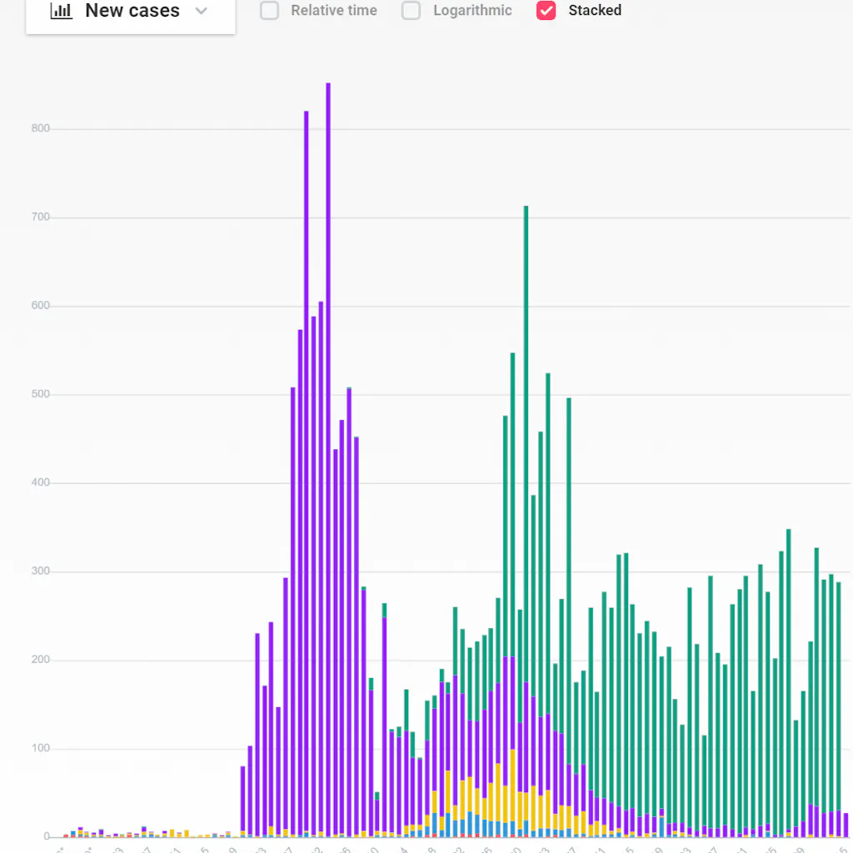853x853 pixels.
Task: Click the 100 y-axis label
Action: point(40,749)
